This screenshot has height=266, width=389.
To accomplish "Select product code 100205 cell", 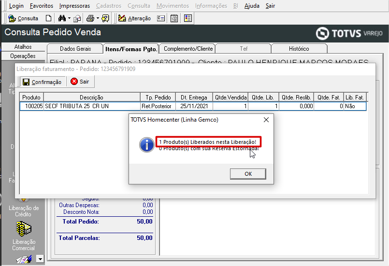I will click(x=32, y=106).
